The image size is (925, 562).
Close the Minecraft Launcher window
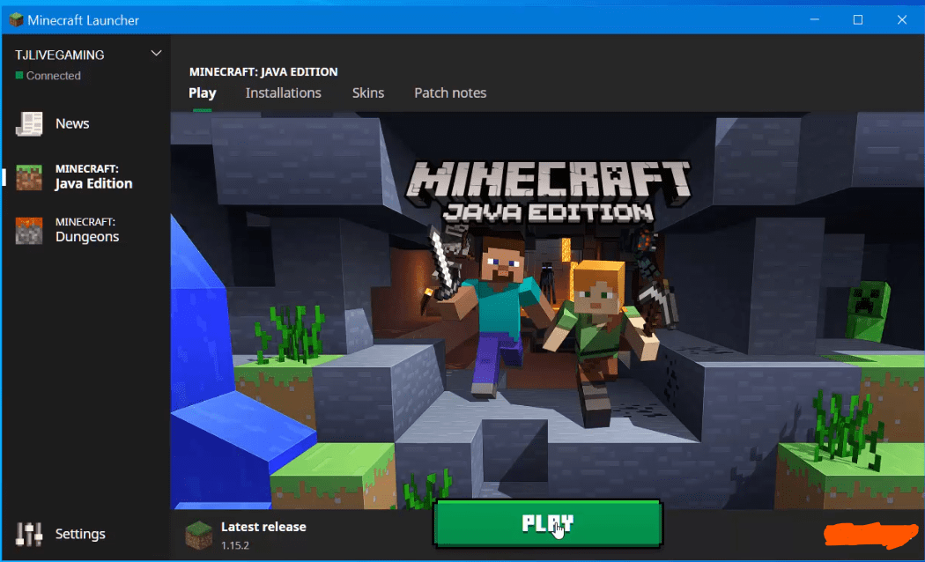pyautogui.click(x=902, y=19)
